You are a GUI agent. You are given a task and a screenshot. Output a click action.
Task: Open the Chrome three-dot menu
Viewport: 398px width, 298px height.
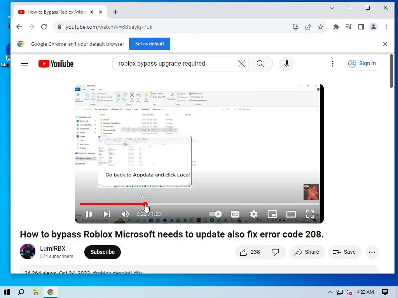click(x=386, y=27)
